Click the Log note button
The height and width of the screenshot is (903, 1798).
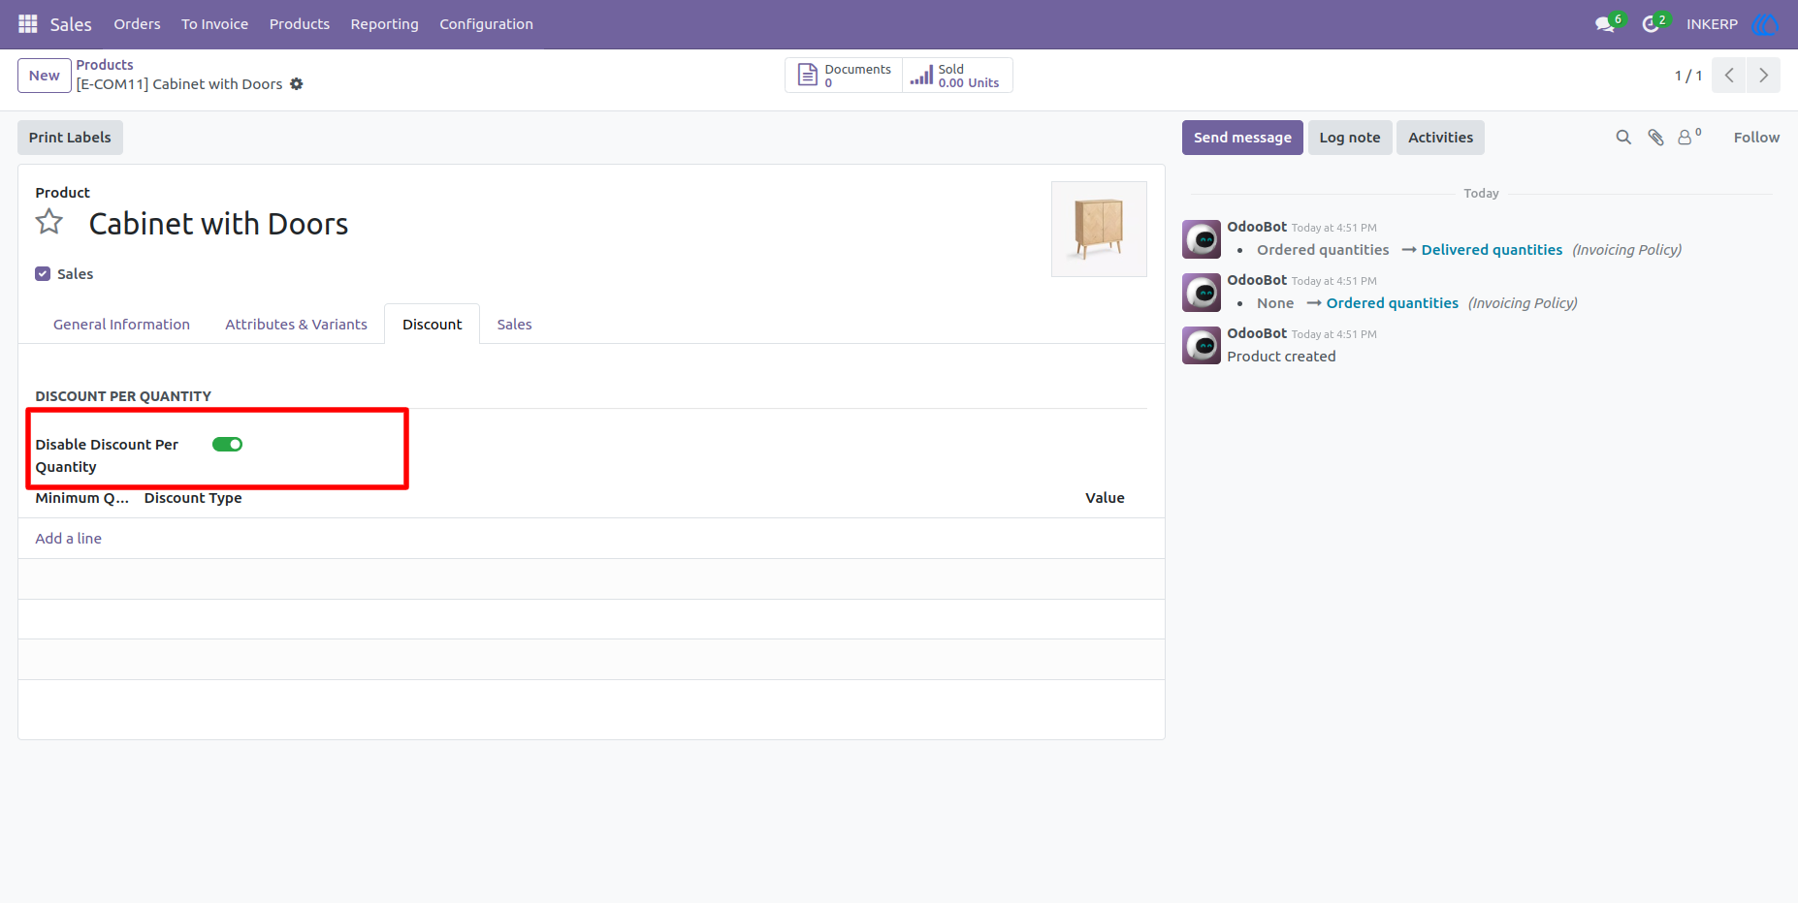[x=1350, y=138]
